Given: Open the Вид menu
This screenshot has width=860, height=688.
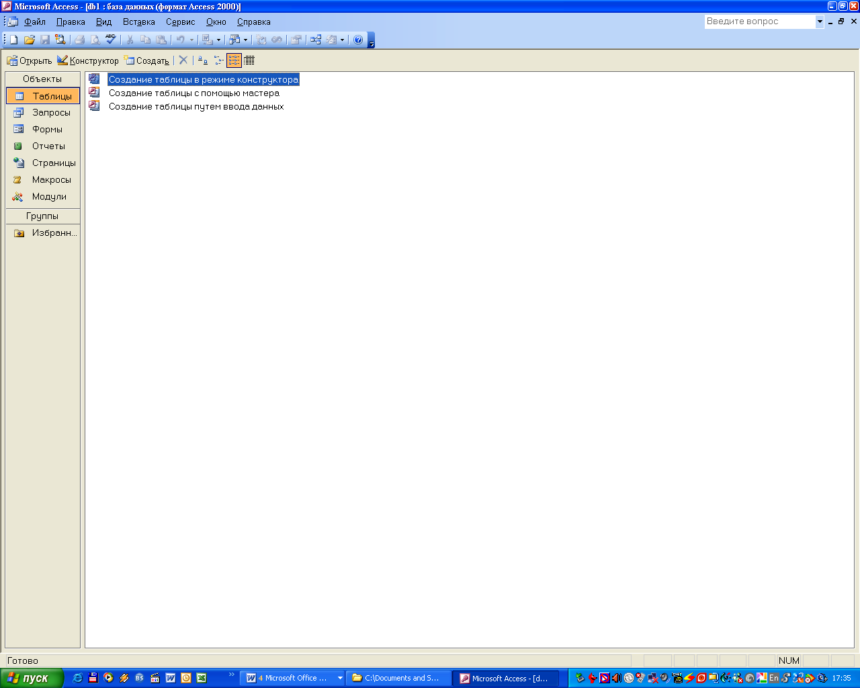Looking at the screenshot, I should [x=103, y=21].
